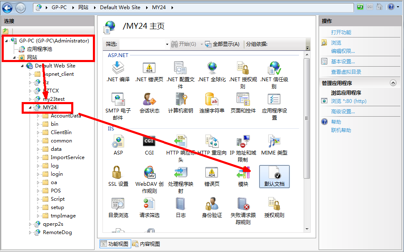
Task: Open 基本设置... link
Action: point(343,62)
